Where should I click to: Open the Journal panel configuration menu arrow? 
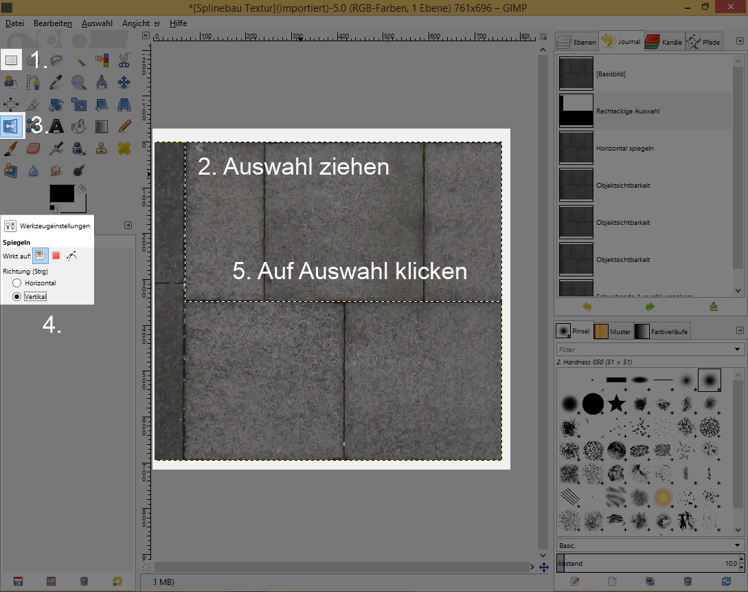739,42
